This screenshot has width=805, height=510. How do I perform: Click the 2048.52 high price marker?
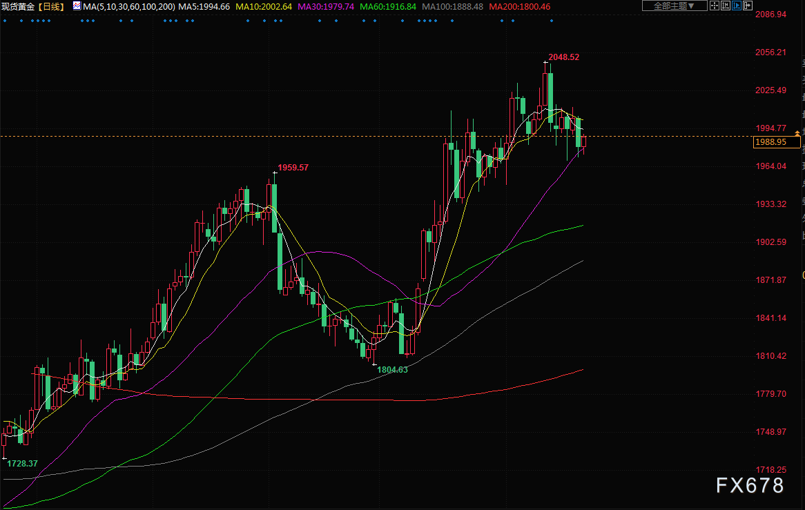(563, 57)
